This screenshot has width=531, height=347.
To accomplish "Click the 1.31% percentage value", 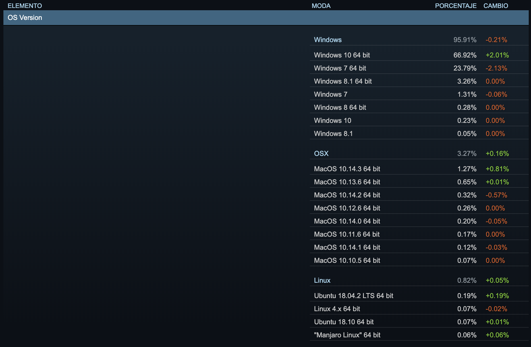I will [x=467, y=94].
